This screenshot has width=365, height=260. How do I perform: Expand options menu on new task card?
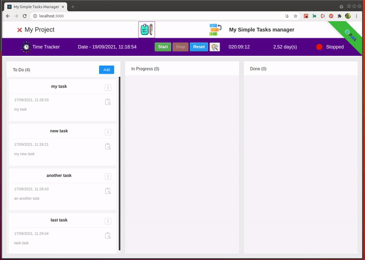point(108,132)
